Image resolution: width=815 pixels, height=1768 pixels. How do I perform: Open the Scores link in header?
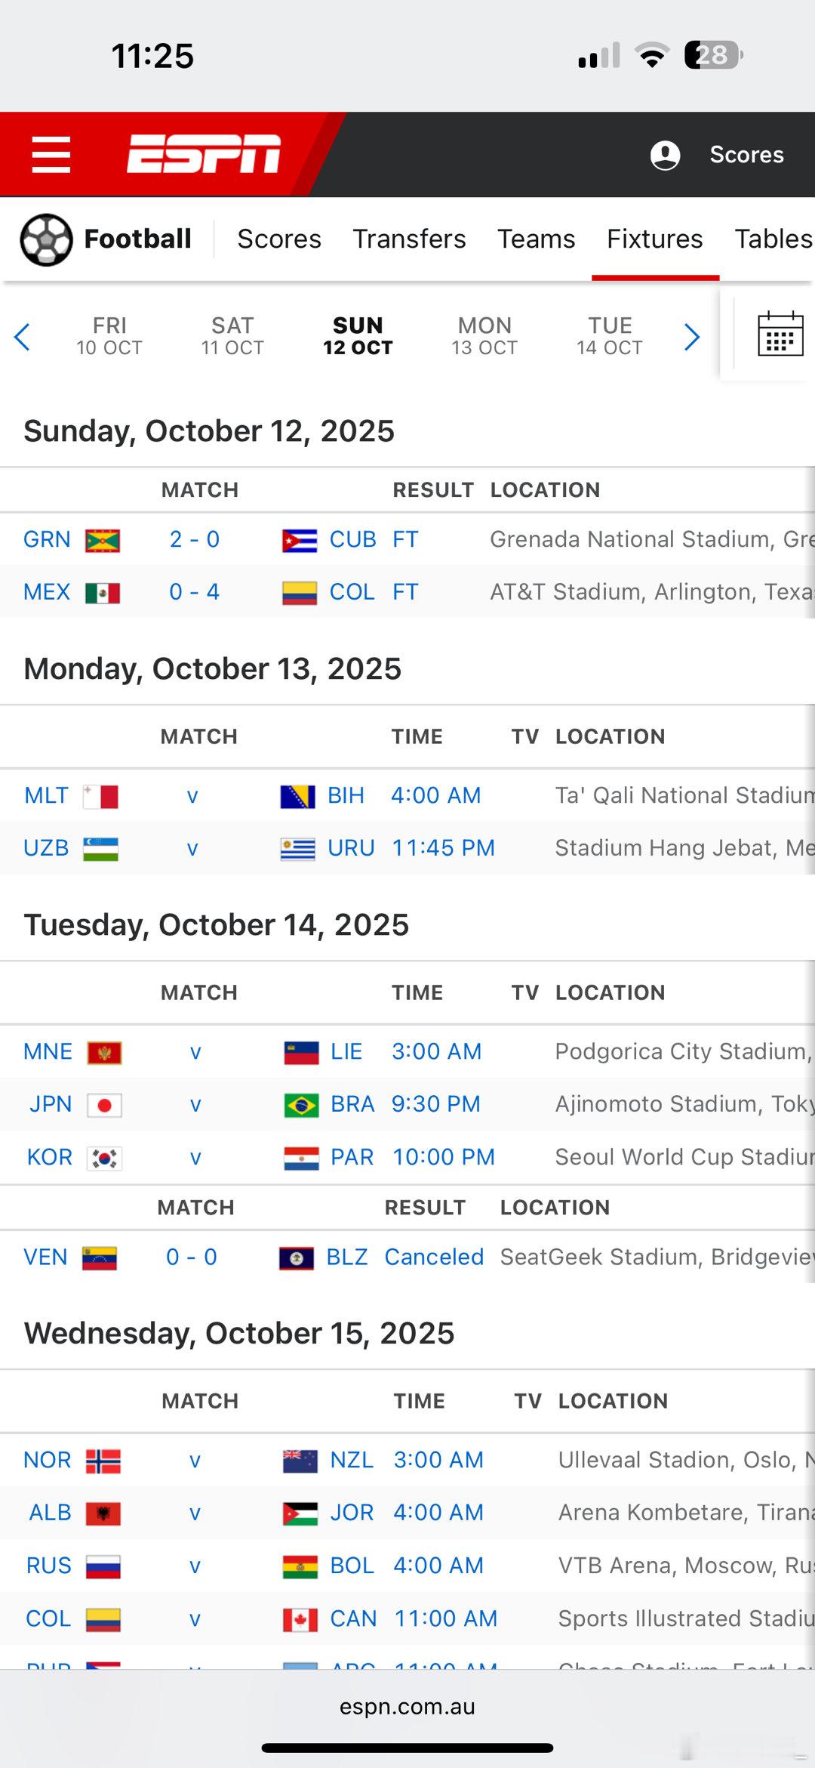pyautogui.click(x=746, y=155)
